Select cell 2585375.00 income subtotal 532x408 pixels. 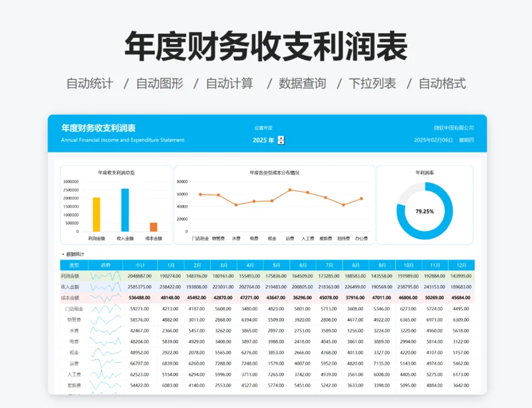140,287
